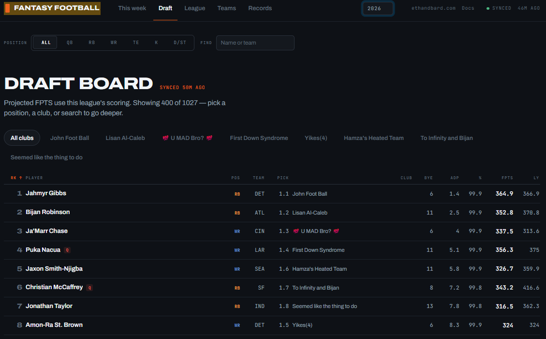Click To Infinity and Bijan in pick 1.7
The image size is (546, 339).
(315, 287)
